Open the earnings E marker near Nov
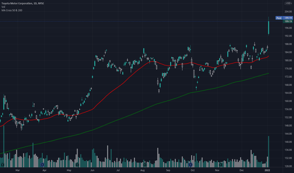 pyautogui.click(x=221, y=165)
